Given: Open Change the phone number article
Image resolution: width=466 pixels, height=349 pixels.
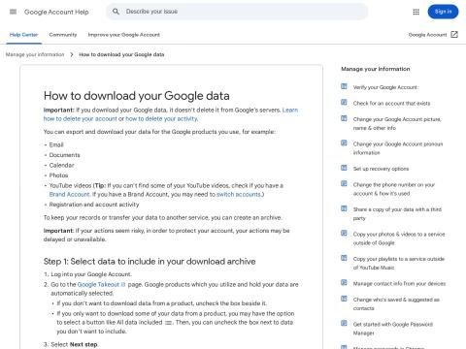Looking at the screenshot, I should 394,189.
